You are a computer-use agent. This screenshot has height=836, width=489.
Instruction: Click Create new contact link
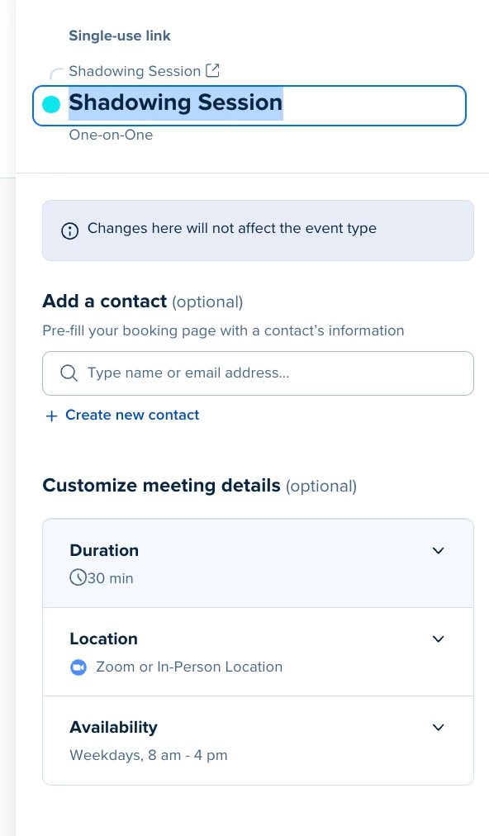click(132, 416)
